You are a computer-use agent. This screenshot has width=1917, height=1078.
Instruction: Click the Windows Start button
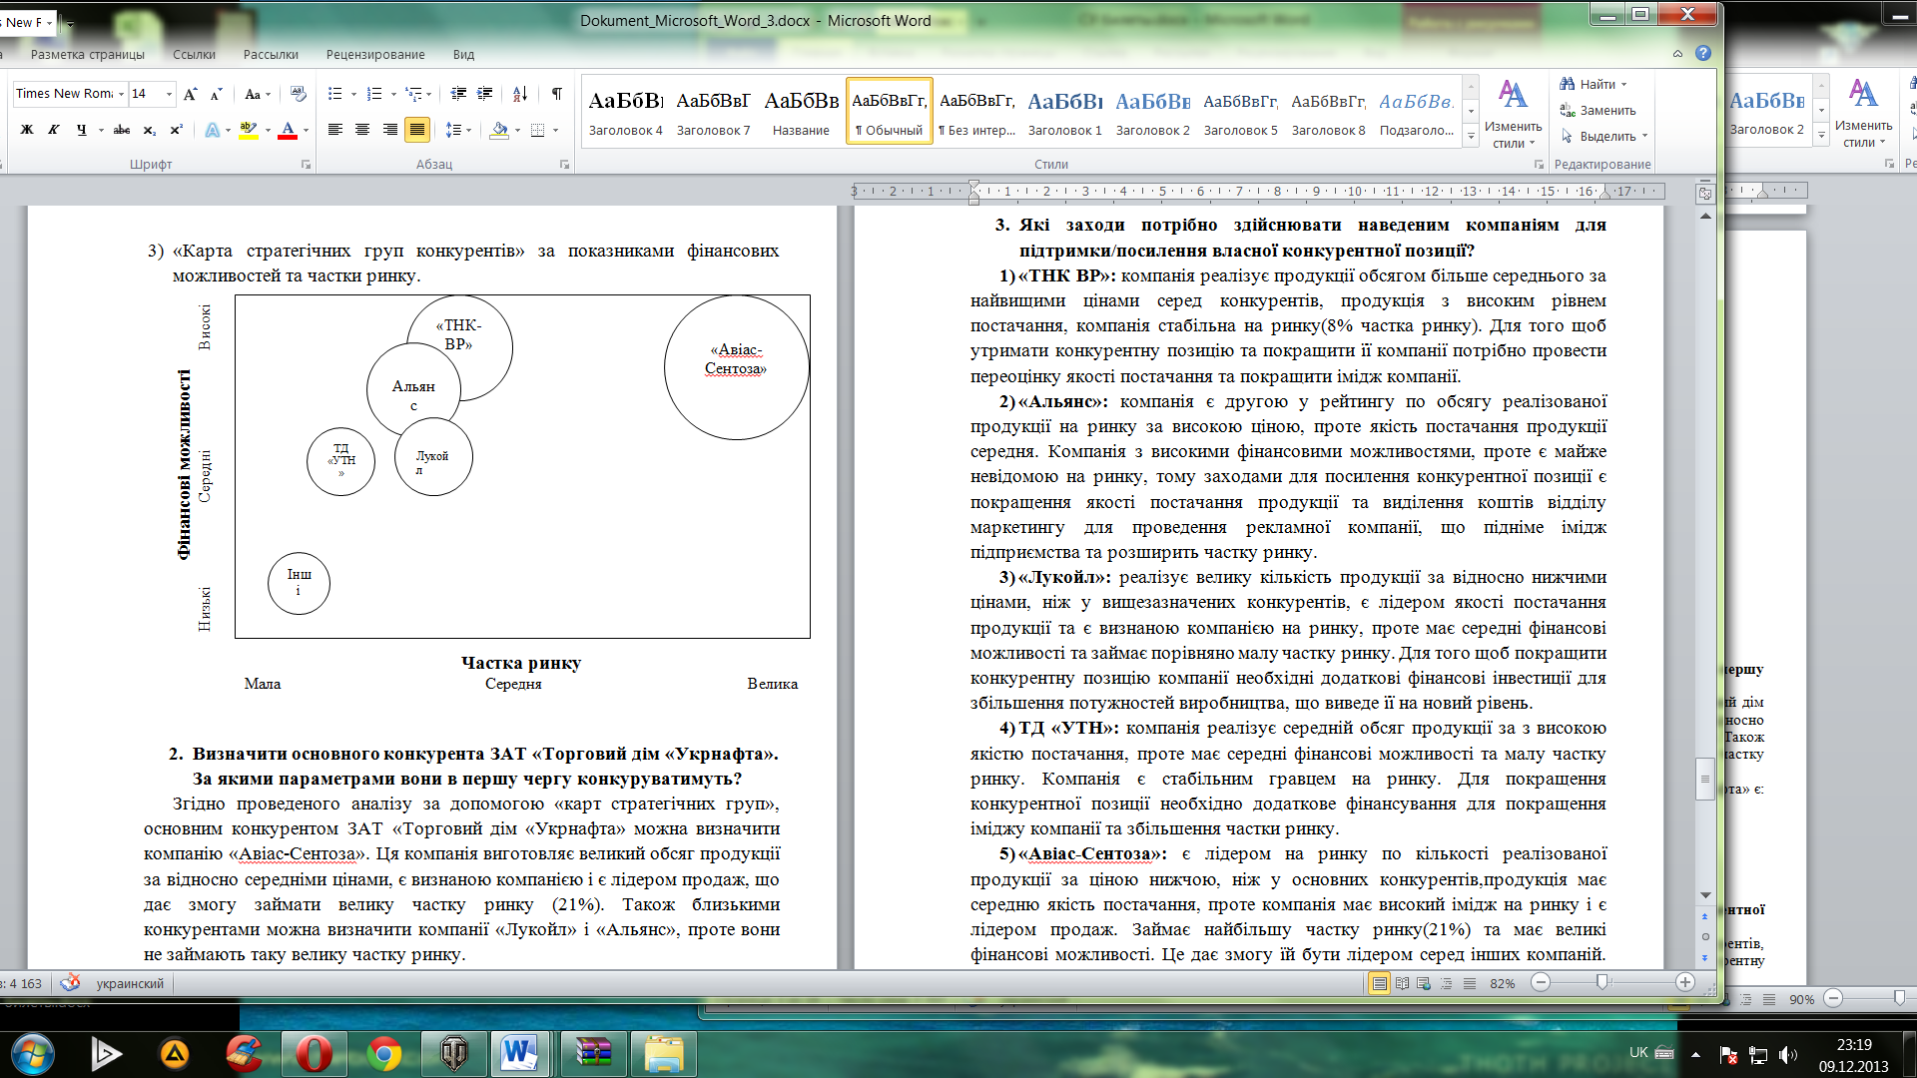[32, 1053]
